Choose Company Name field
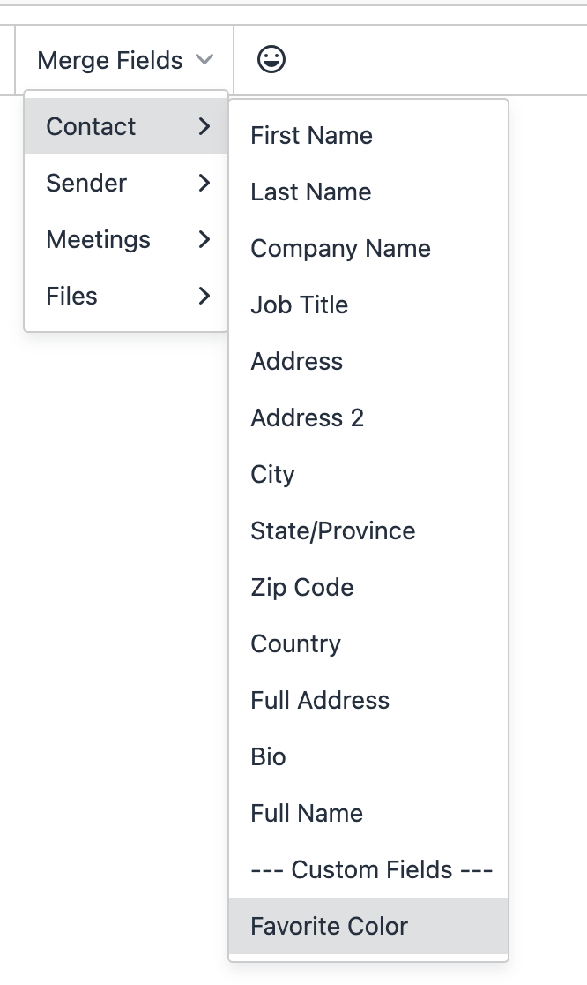The image size is (587, 985). tap(368, 249)
